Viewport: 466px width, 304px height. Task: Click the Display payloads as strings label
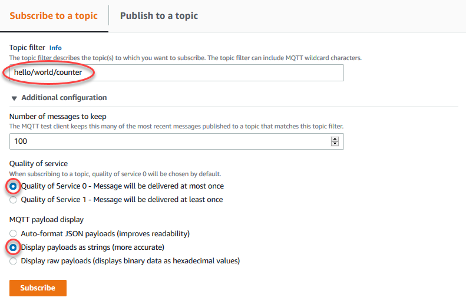(x=92, y=247)
